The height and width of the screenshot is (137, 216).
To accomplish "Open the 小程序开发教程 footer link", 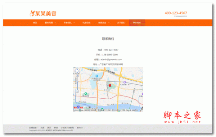I will click(x=67, y=128).
